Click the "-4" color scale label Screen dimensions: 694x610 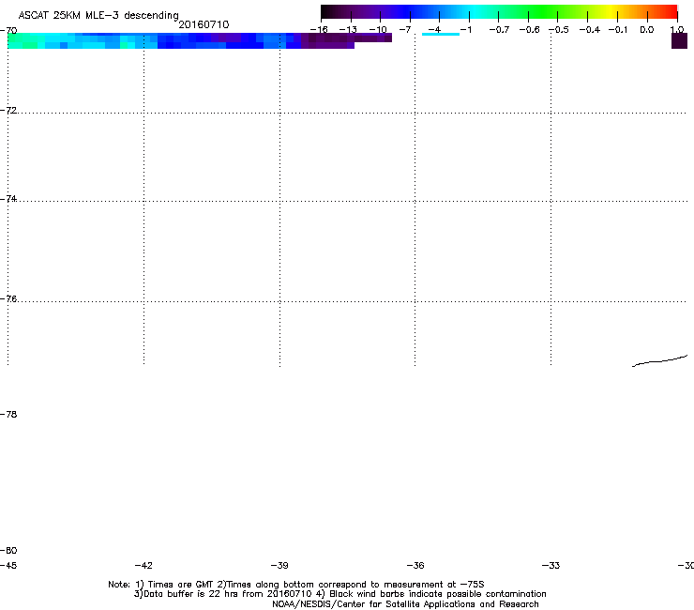pos(434,30)
